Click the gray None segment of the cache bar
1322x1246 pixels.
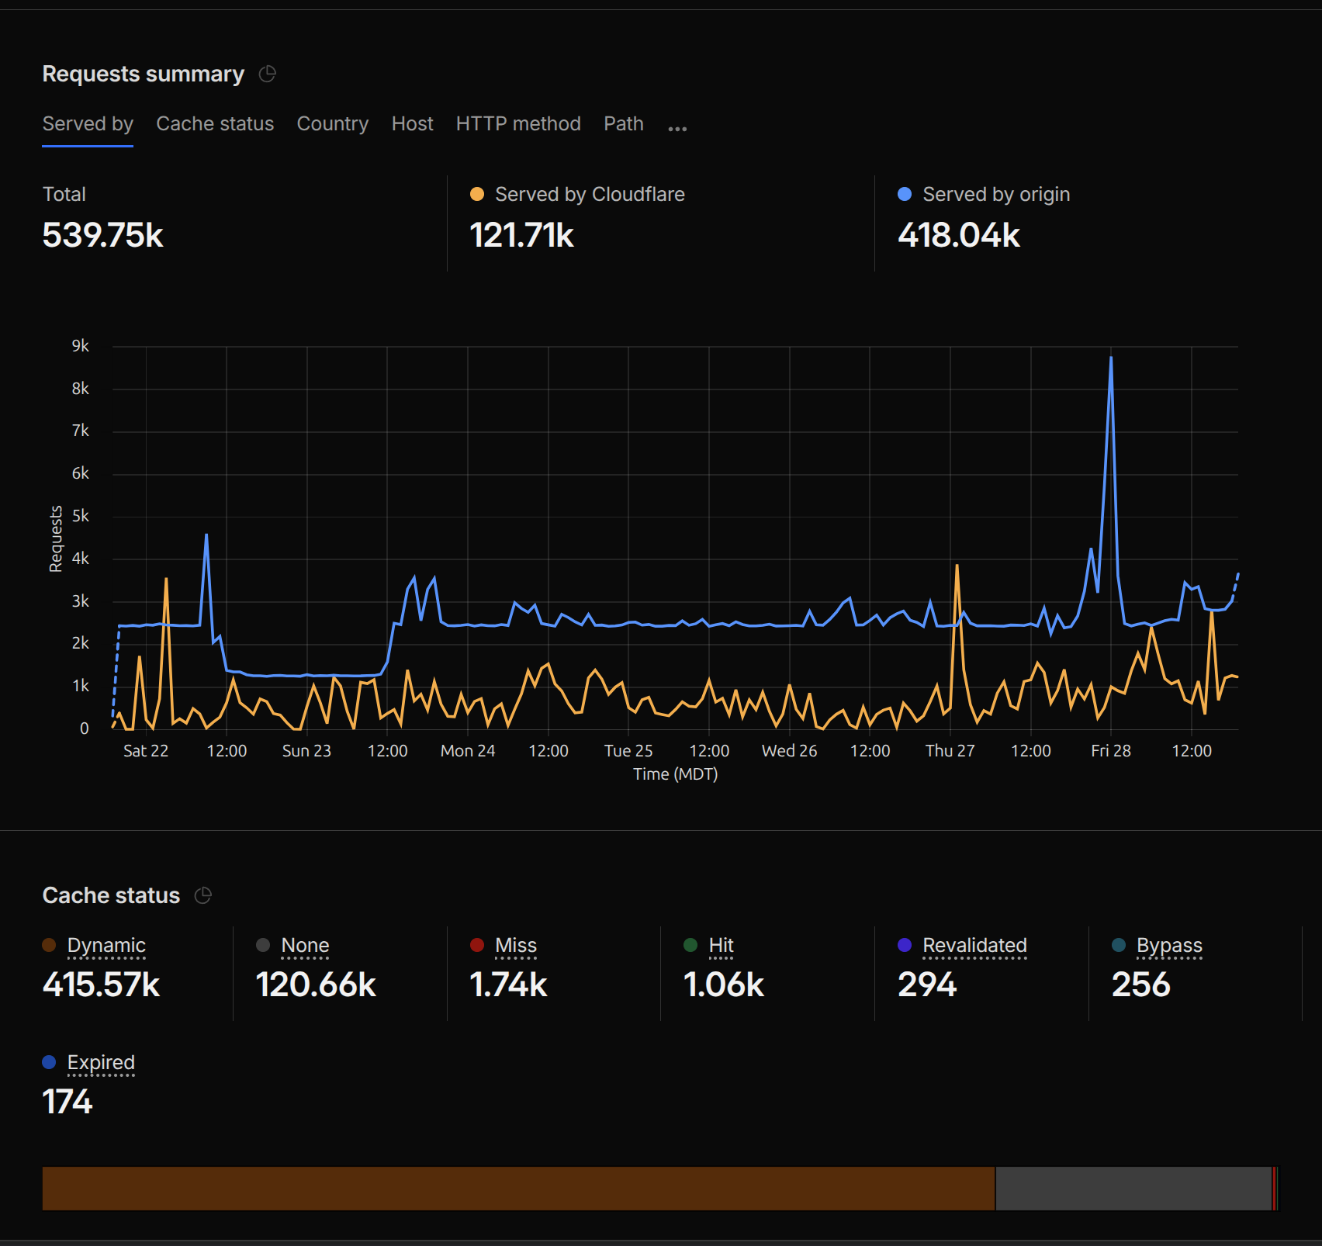coord(1133,1189)
